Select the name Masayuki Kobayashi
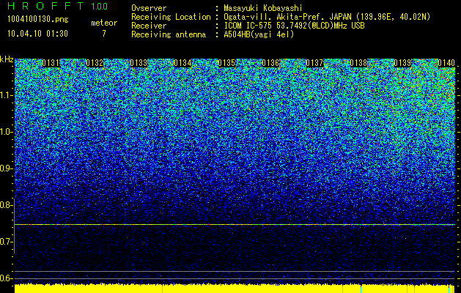This screenshot has width=461, height=293. tap(263, 8)
